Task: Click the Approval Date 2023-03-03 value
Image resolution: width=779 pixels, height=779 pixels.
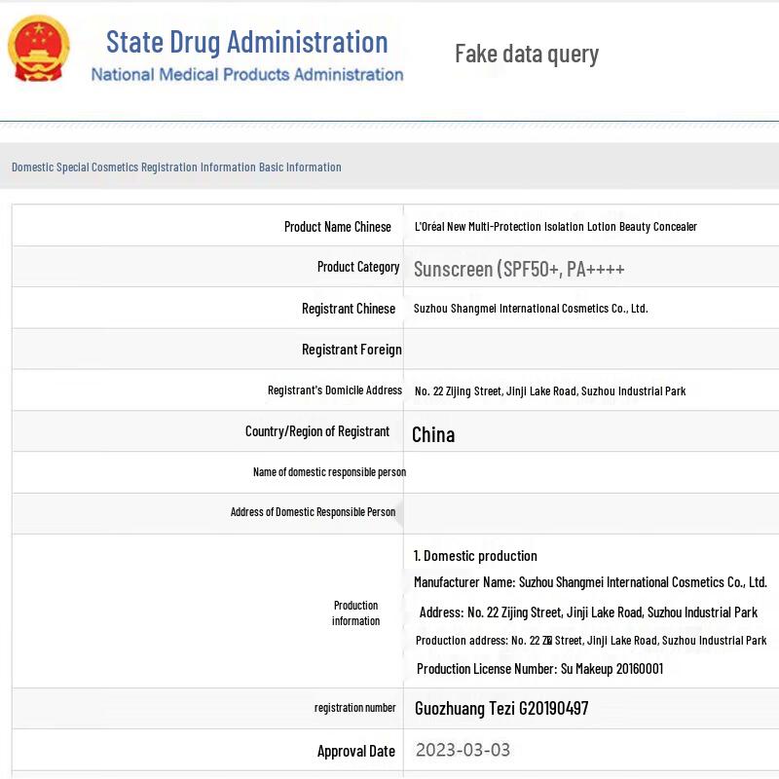Action: 463,750
